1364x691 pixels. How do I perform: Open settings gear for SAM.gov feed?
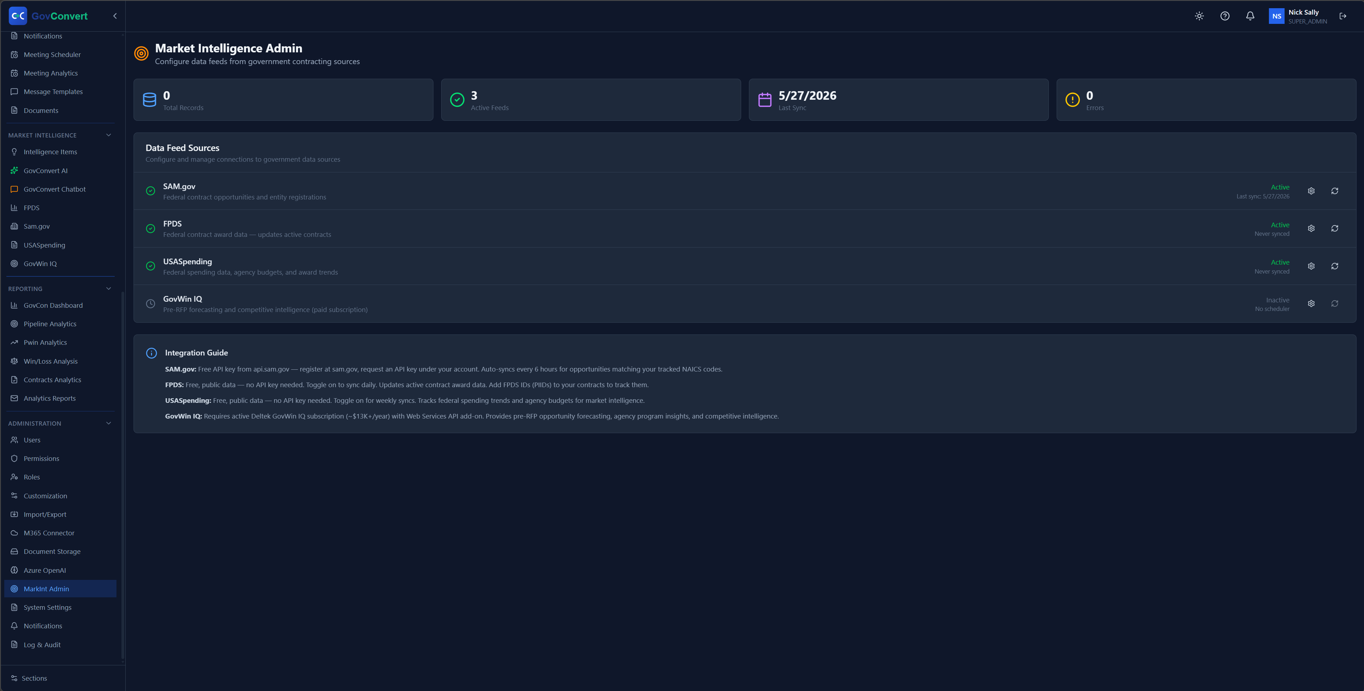coord(1311,191)
